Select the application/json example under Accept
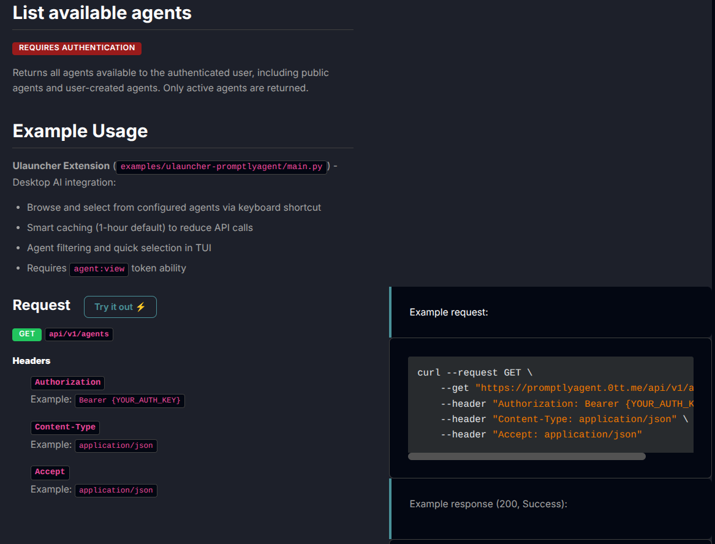The height and width of the screenshot is (544, 715). [x=116, y=490]
